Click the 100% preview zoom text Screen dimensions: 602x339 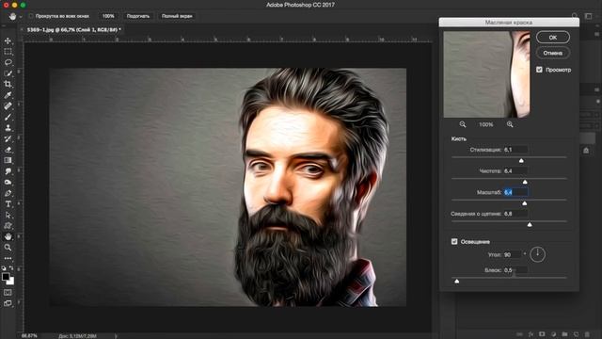pos(486,124)
